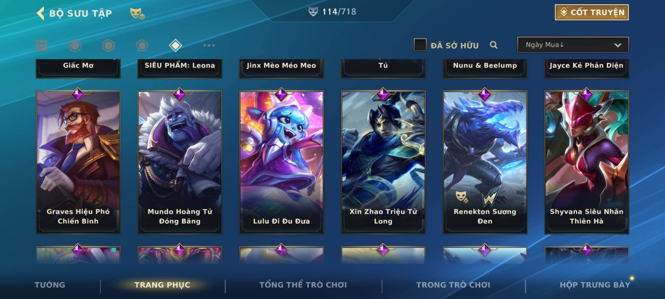Open the Hộp Trưng Bày tab
Viewport: 665px width, 299px height.
595,285
